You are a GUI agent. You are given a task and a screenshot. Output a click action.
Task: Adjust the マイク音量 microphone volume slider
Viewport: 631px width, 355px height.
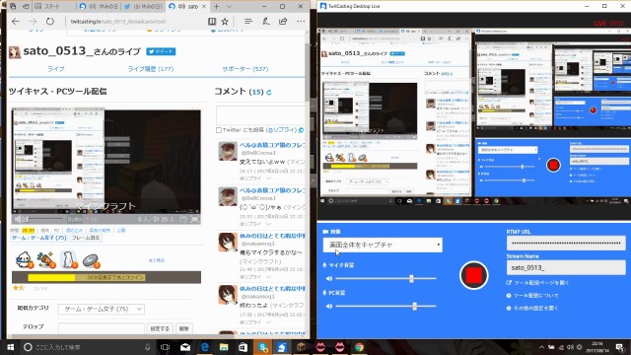[386, 278]
